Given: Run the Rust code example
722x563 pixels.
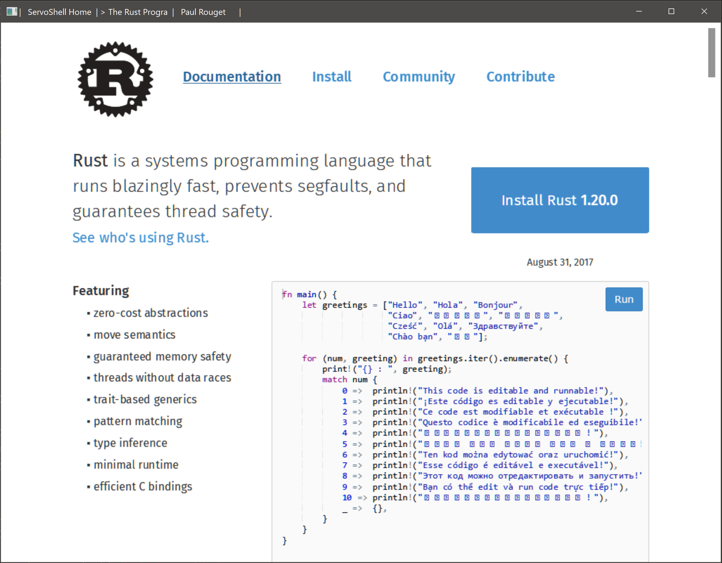Looking at the screenshot, I should (x=624, y=299).
